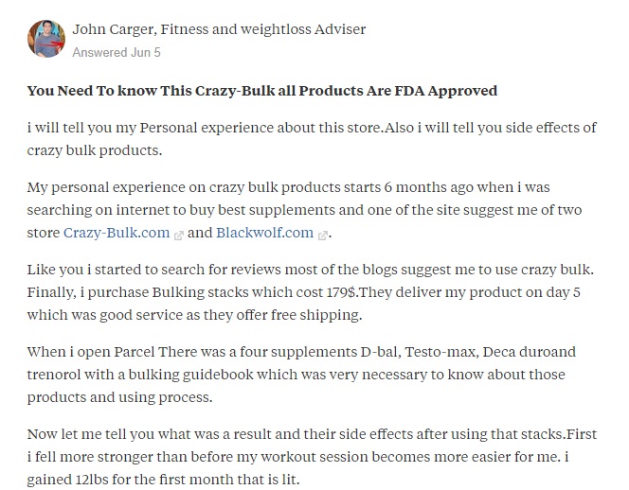Visit the Crazy-Bulk.com link

click(x=117, y=233)
